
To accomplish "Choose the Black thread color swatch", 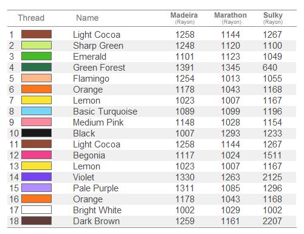I will [x=36, y=133].
